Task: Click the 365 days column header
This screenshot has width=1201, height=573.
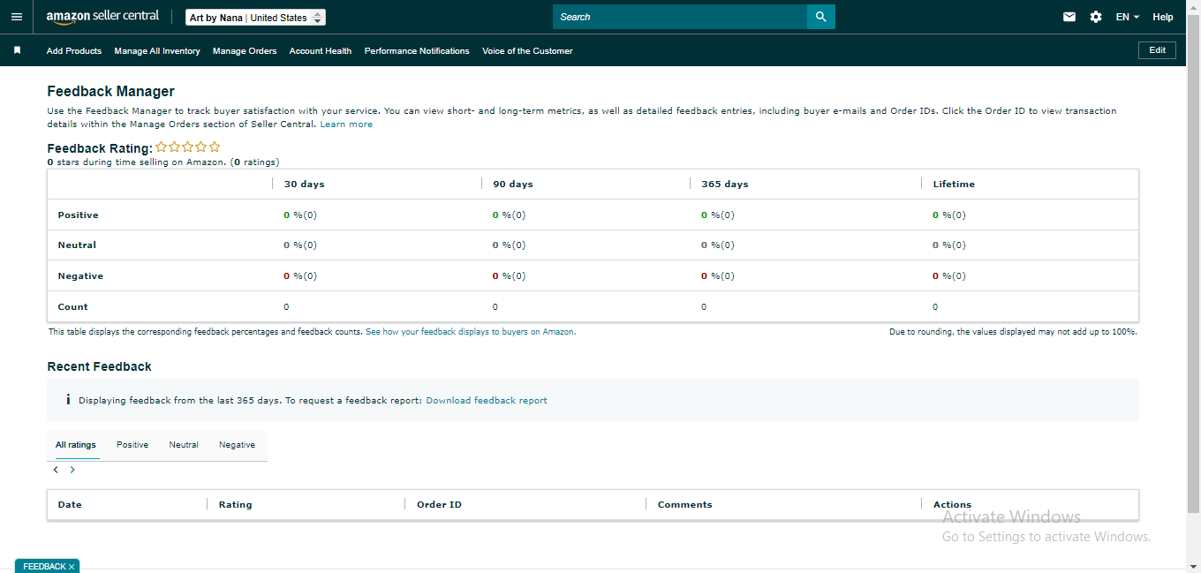Action: [x=725, y=185]
